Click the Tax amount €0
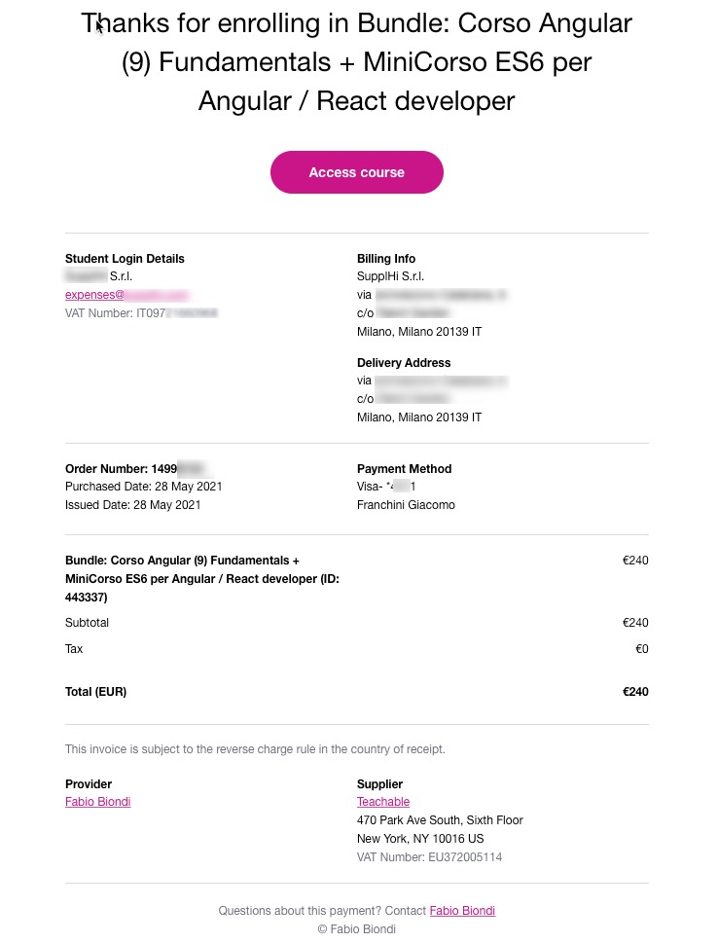This screenshot has height=943, width=718. [641, 649]
